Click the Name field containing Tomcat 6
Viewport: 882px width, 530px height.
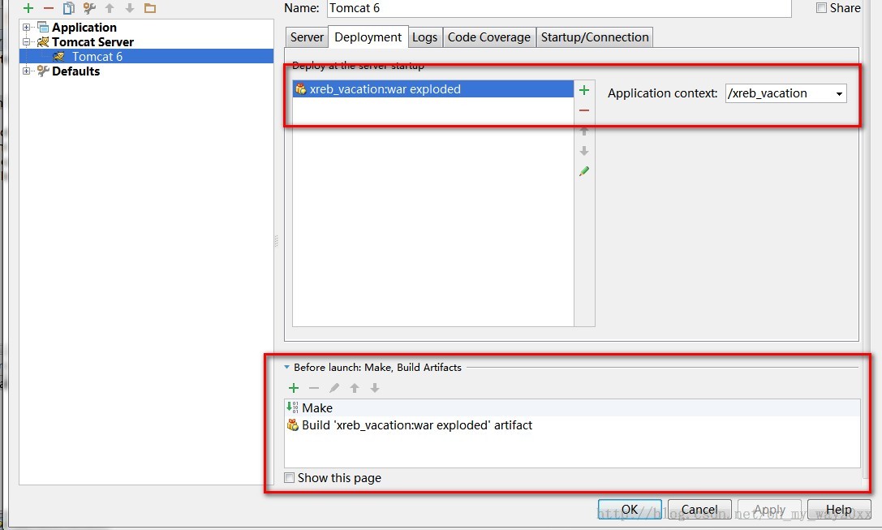pos(559,8)
